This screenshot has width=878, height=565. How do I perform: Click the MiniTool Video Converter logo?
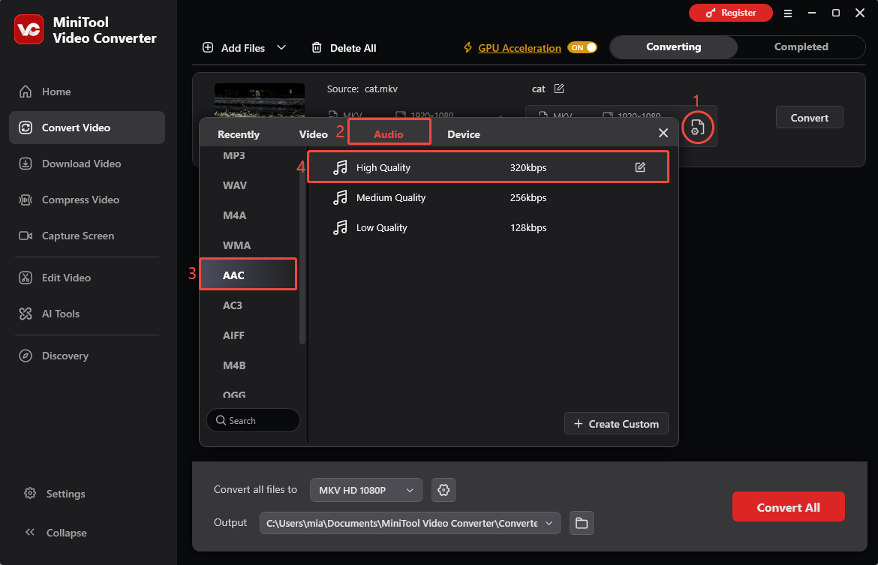coord(29,30)
